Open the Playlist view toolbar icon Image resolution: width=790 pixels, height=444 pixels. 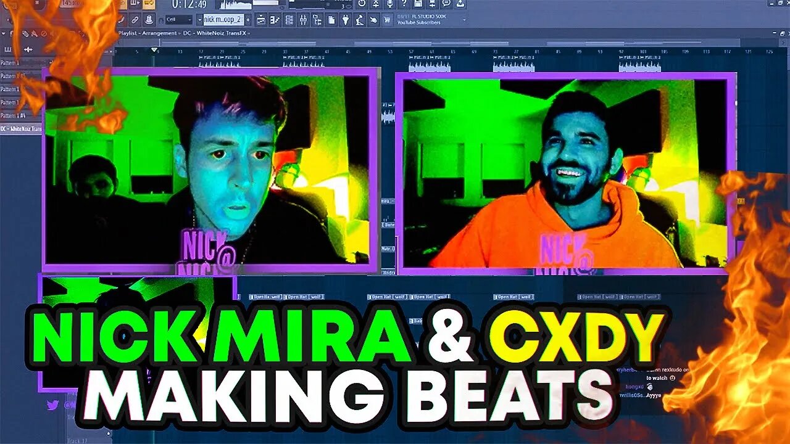pyautogui.click(x=261, y=20)
